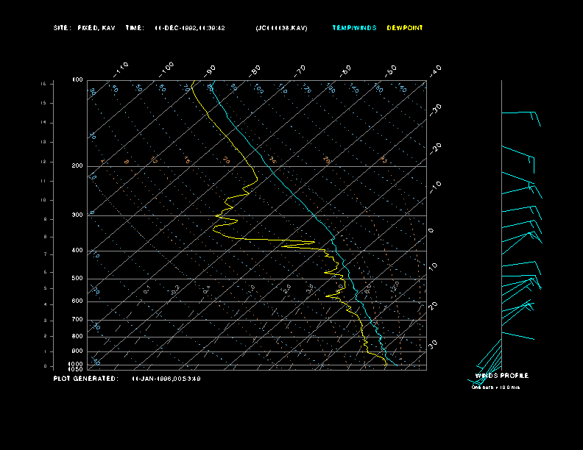Image resolution: width=583 pixels, height=450 pixels.
Task: Click the -90 temperature axis label on top
Action: pyautogui.click(x=211, y=70)
